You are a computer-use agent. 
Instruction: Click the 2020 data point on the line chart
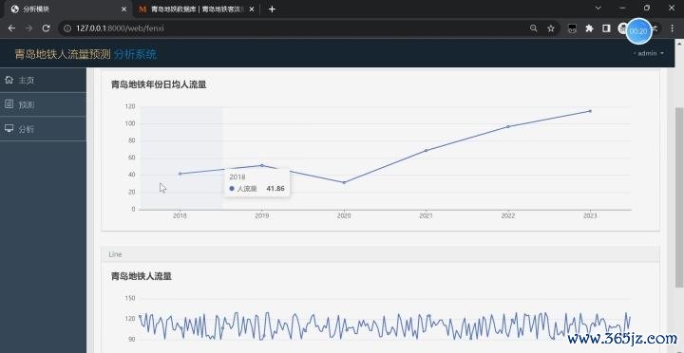point(344,182)
